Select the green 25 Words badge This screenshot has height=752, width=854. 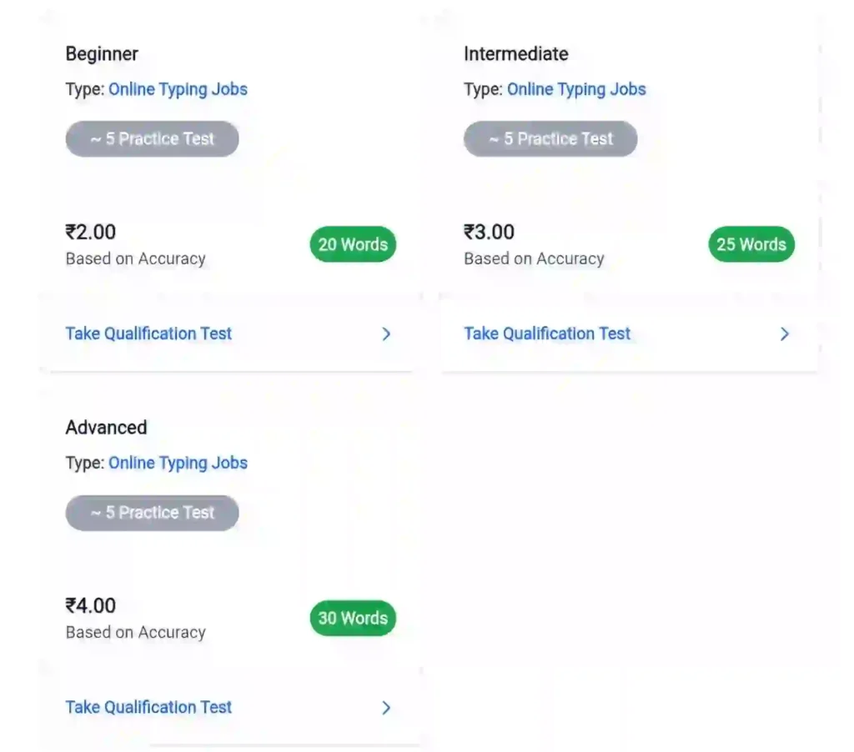pyautogui.click(x=751, y=244)
